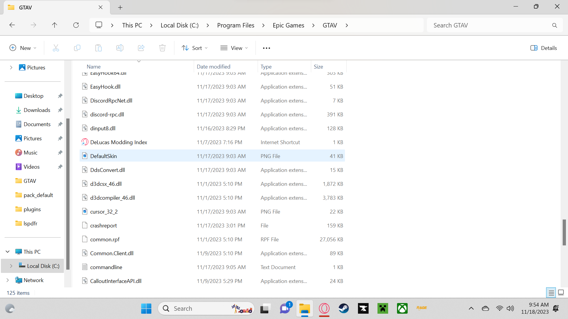Open the View dropdown menu

coord(234,48)
